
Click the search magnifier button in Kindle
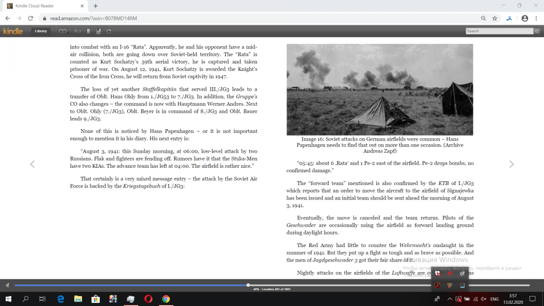(x=537, y=31)
